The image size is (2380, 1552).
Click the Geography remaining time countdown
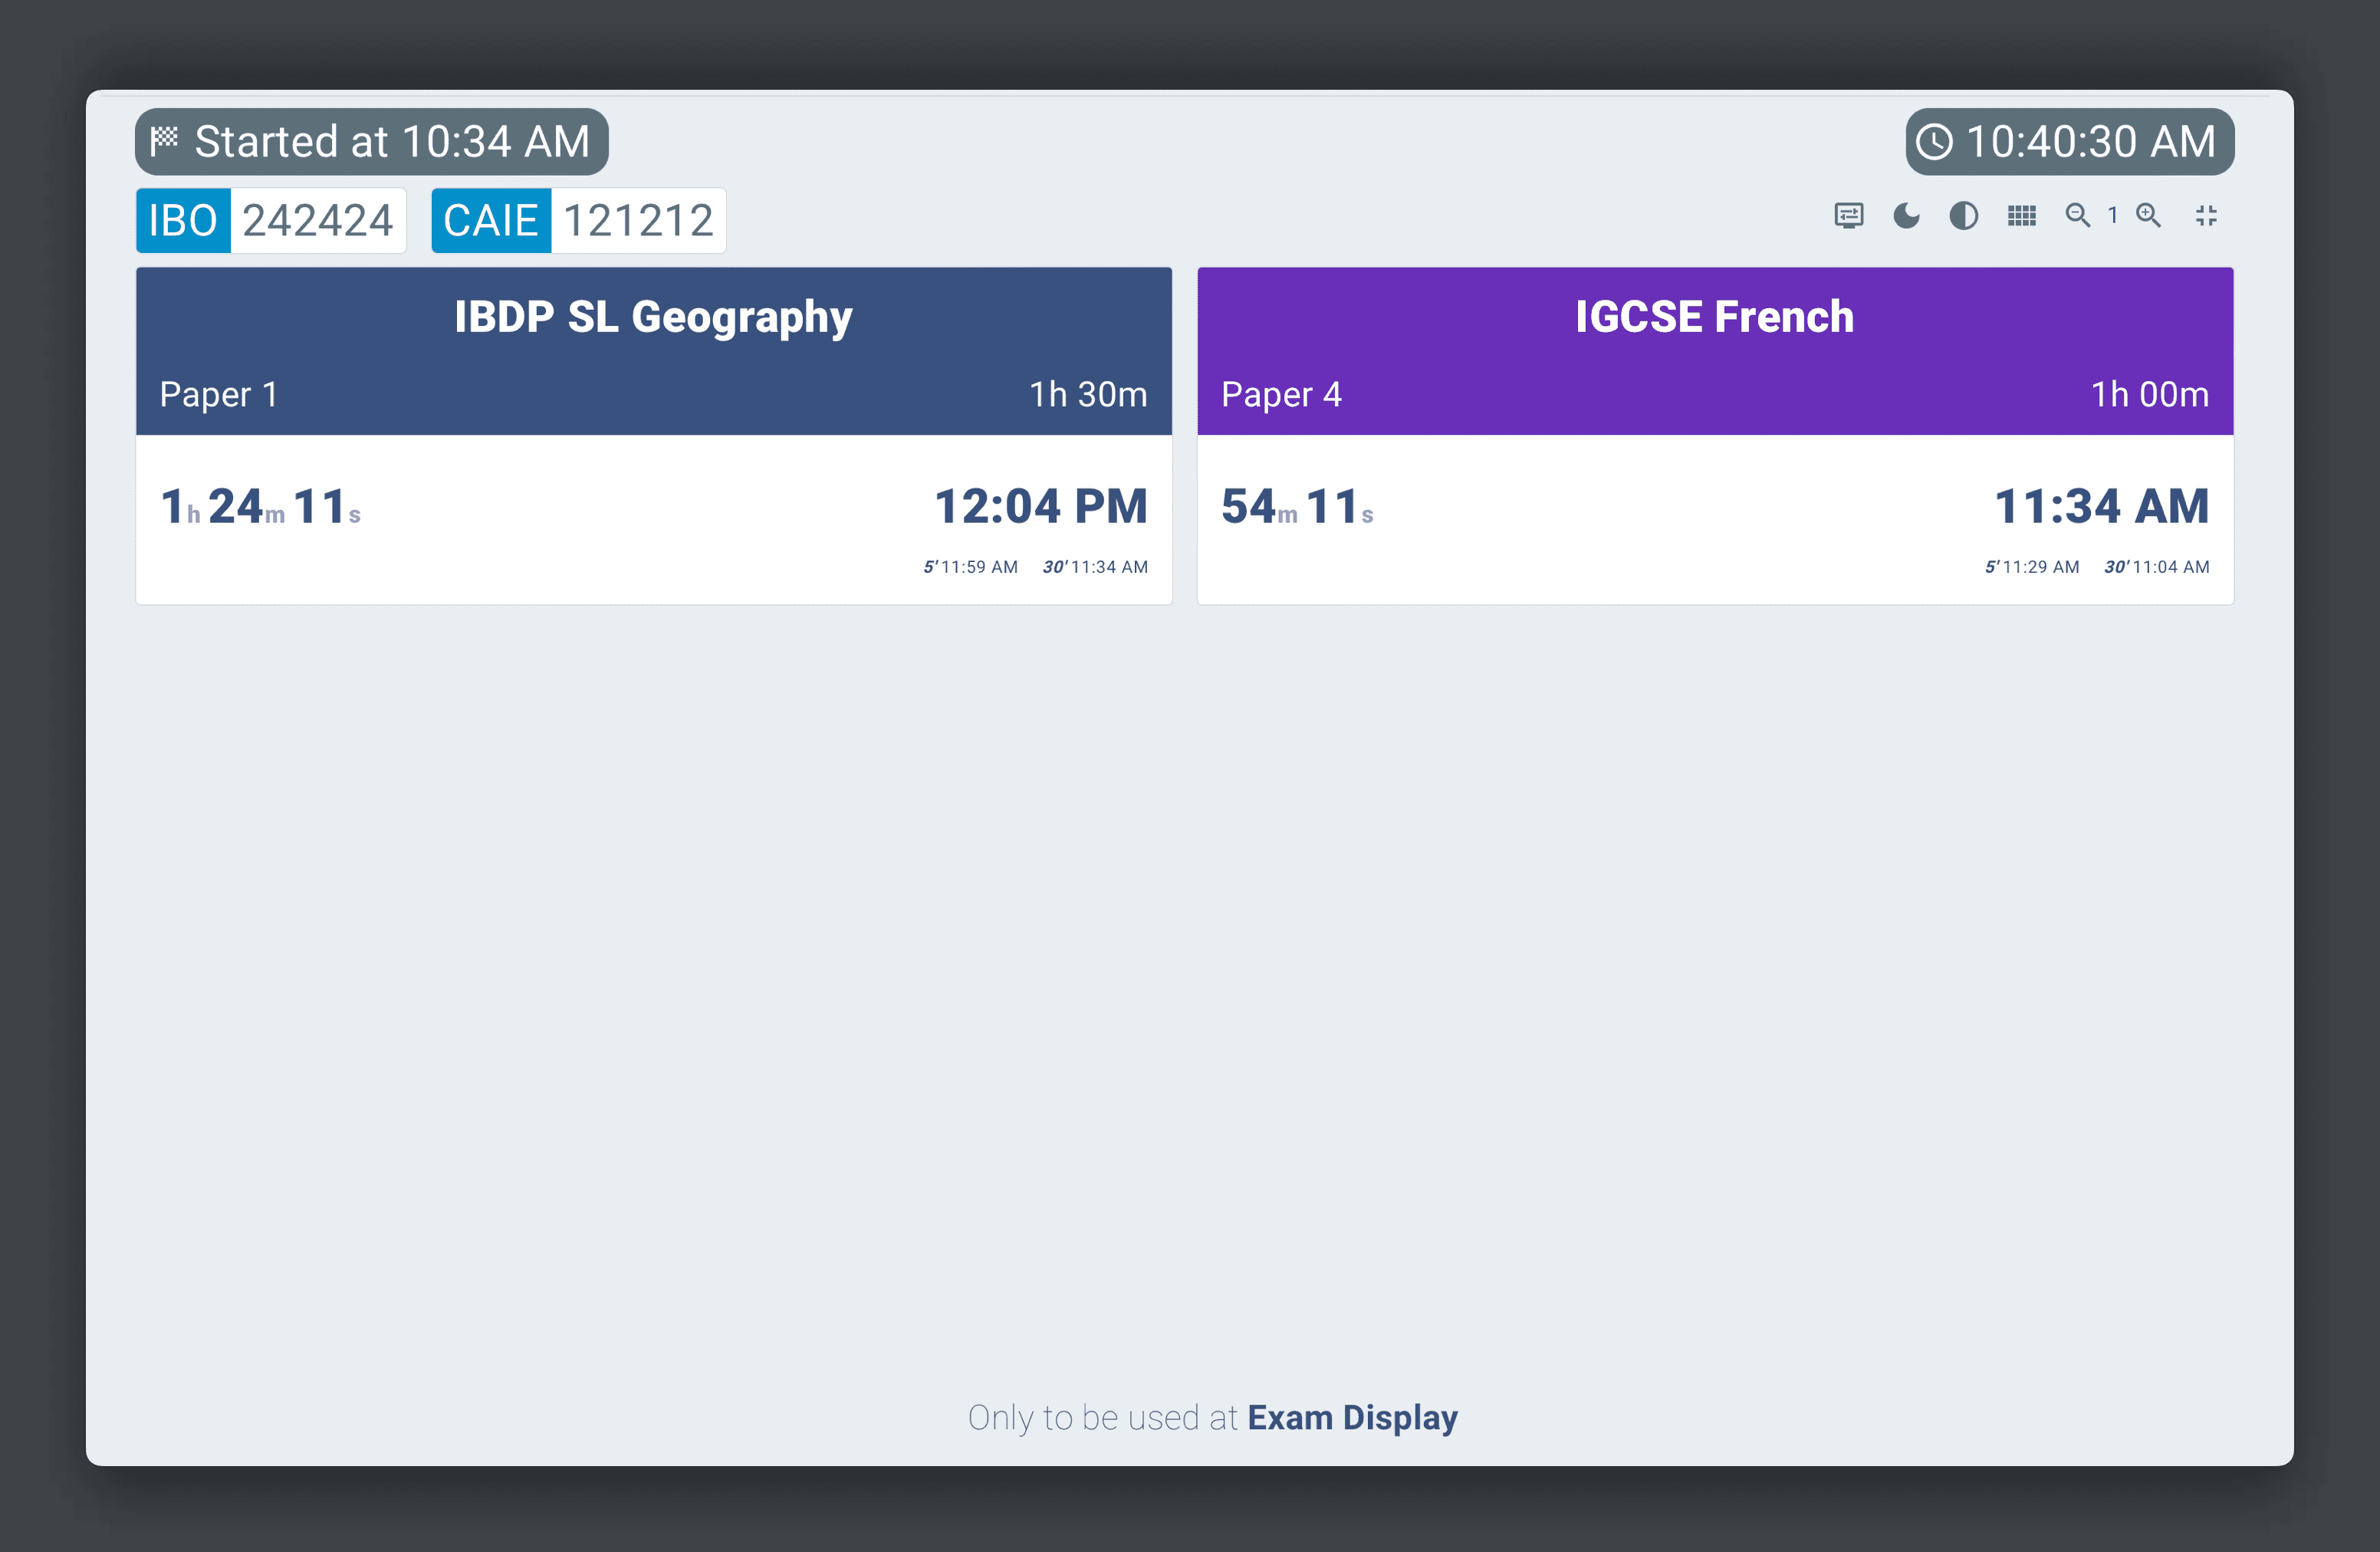(x=260, y=507)
